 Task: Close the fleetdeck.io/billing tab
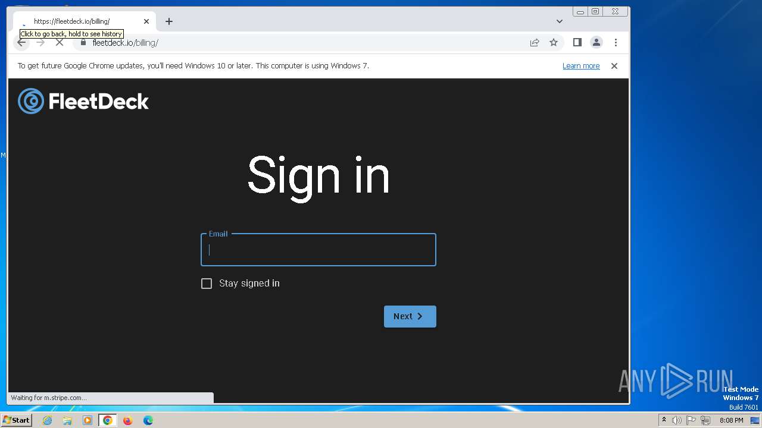tap(146, 21)
